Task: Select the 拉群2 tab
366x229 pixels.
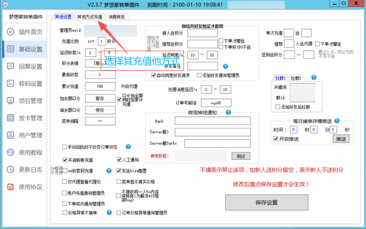Action: [296, 78]
